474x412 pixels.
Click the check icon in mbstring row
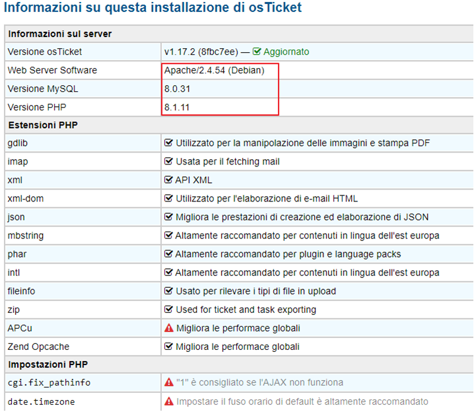168,235
